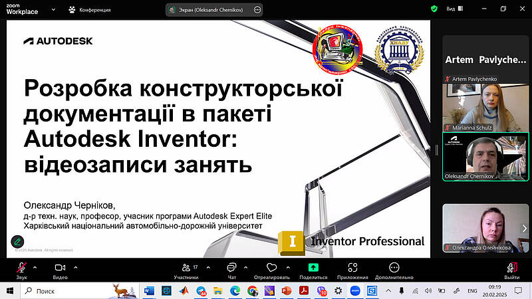Select the Экран (Oleksandr Chernikov) tab
Image resolution: width=532 pixels, height=299 pixels.
[x=210, y=10]
